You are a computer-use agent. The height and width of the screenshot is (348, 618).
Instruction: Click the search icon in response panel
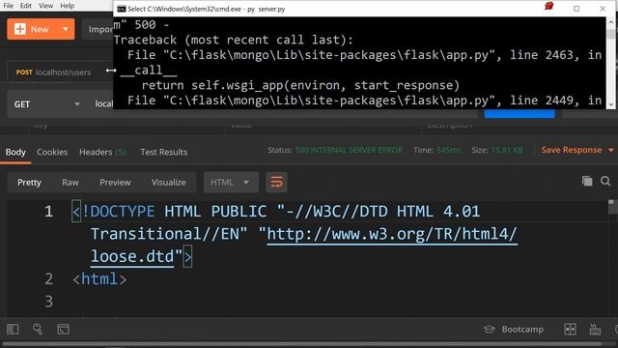(x=605, y=181)
